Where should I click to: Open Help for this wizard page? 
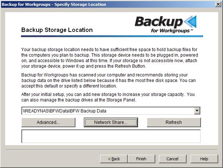coord(204,159)
